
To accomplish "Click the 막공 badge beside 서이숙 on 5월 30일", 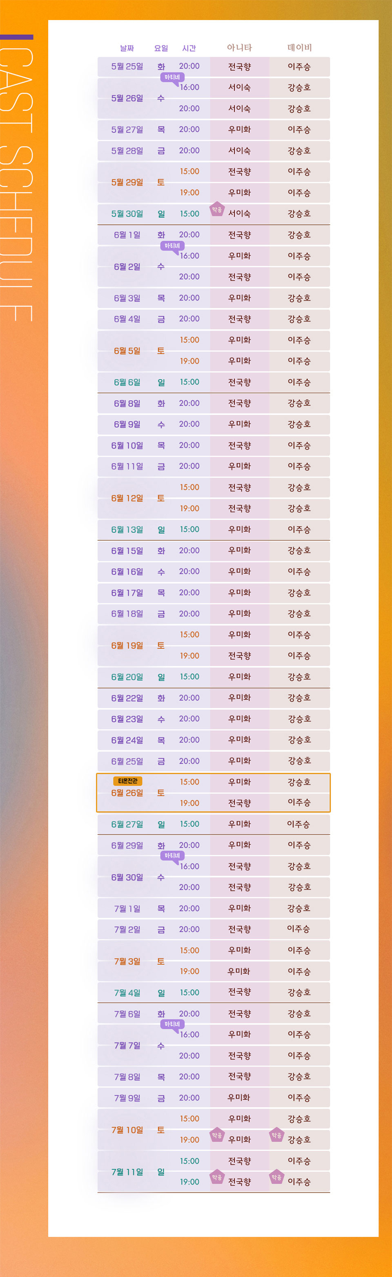I will click(x=217, y=210).
